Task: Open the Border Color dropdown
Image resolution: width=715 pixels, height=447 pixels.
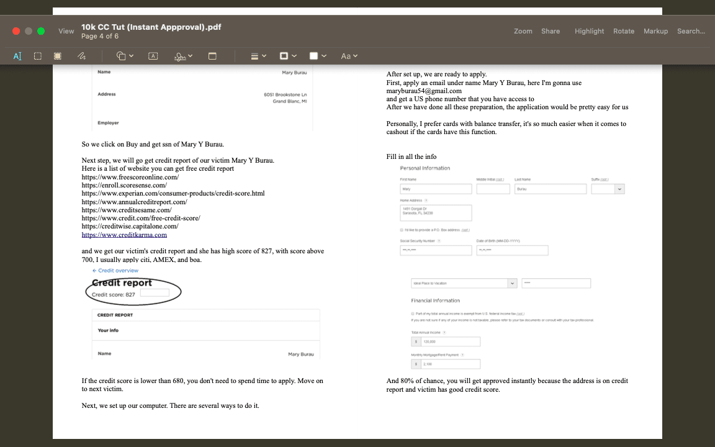Action: 288,56
